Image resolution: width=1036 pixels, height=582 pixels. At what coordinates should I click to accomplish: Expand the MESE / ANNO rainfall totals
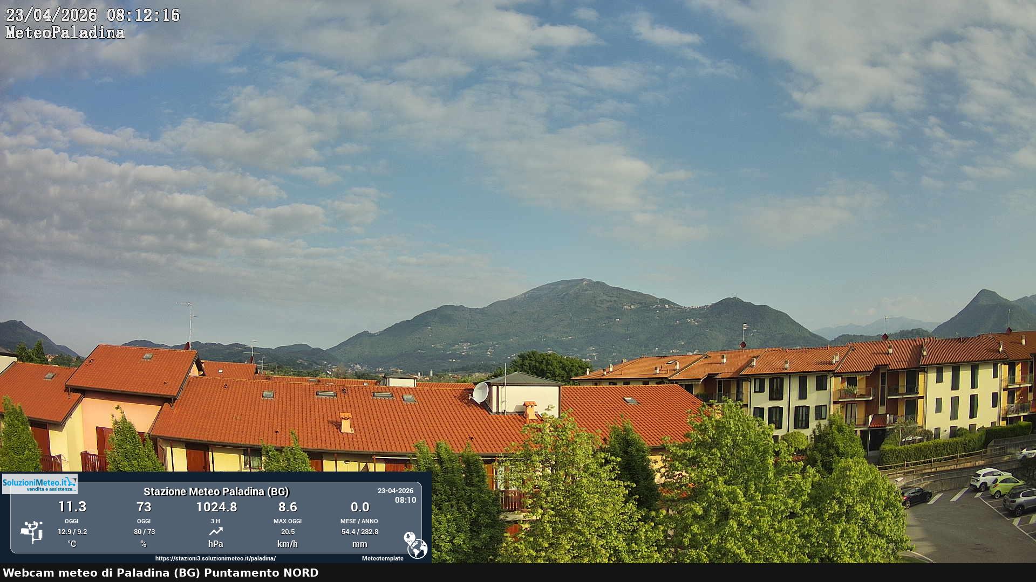tap(360, 521)
